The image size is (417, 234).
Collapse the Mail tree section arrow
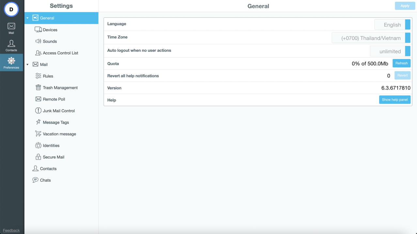point(27,64)
